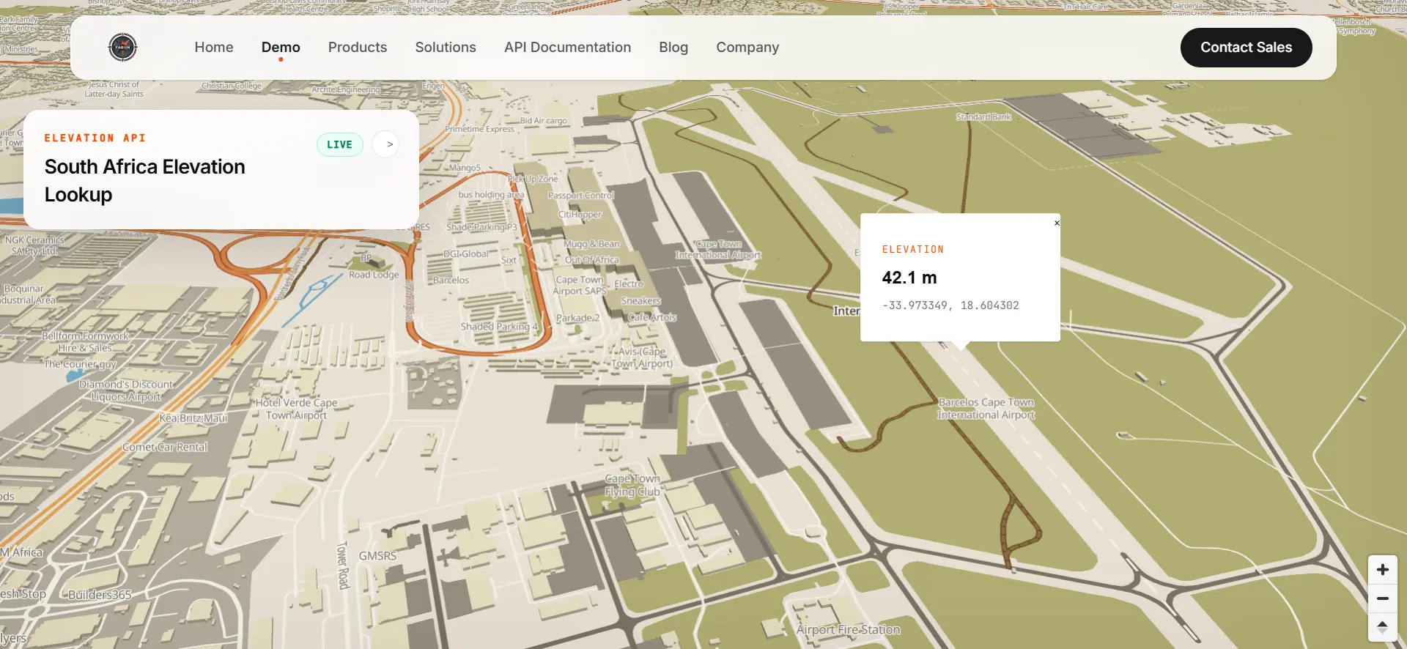This screenshot has width=1407, height=649.
Task: Click The Courier guy label
Action: [x=80, y=364]
